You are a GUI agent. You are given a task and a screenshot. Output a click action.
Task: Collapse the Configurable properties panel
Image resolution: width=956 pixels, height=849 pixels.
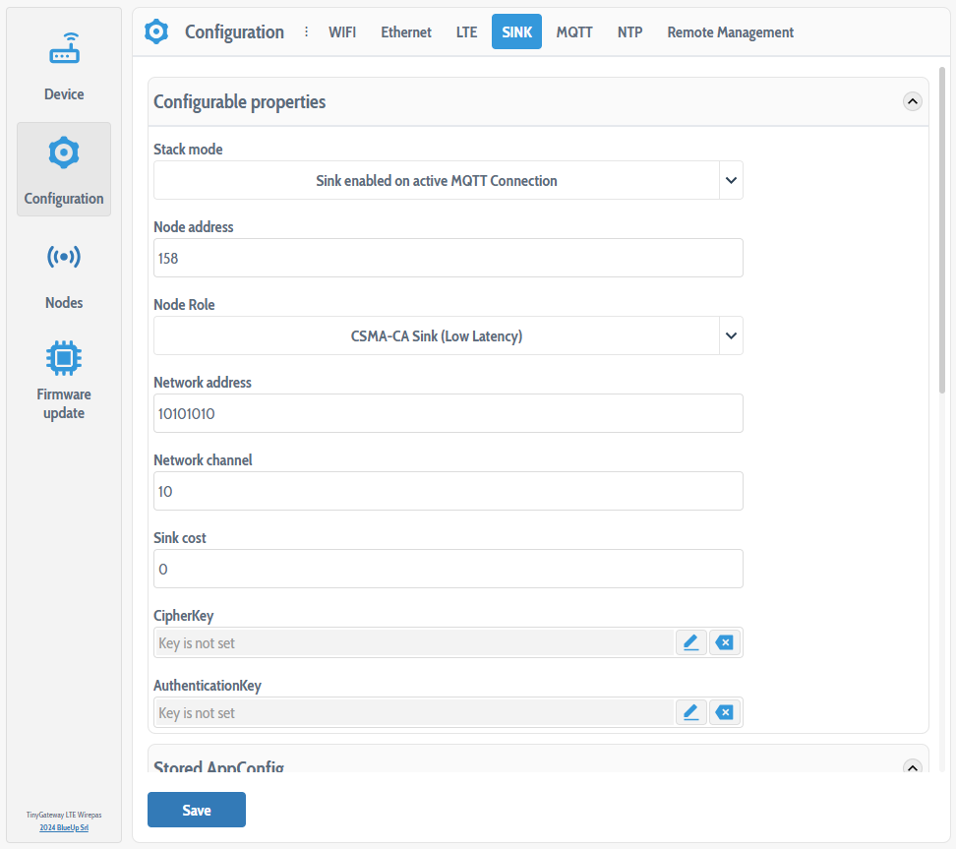912,101
